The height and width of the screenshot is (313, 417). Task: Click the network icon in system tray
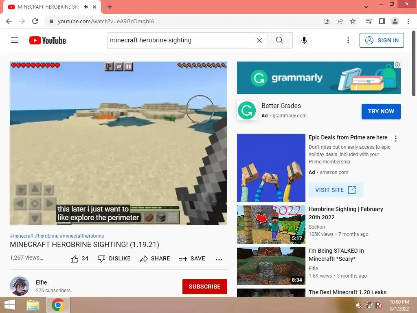point(369,305)
